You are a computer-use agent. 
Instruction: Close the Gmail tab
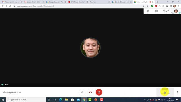point(21,2)
